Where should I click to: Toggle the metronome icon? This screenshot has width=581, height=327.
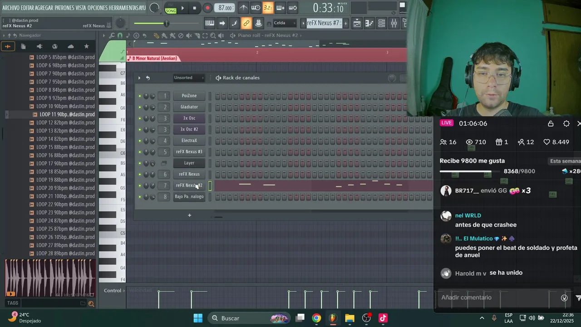244,8
